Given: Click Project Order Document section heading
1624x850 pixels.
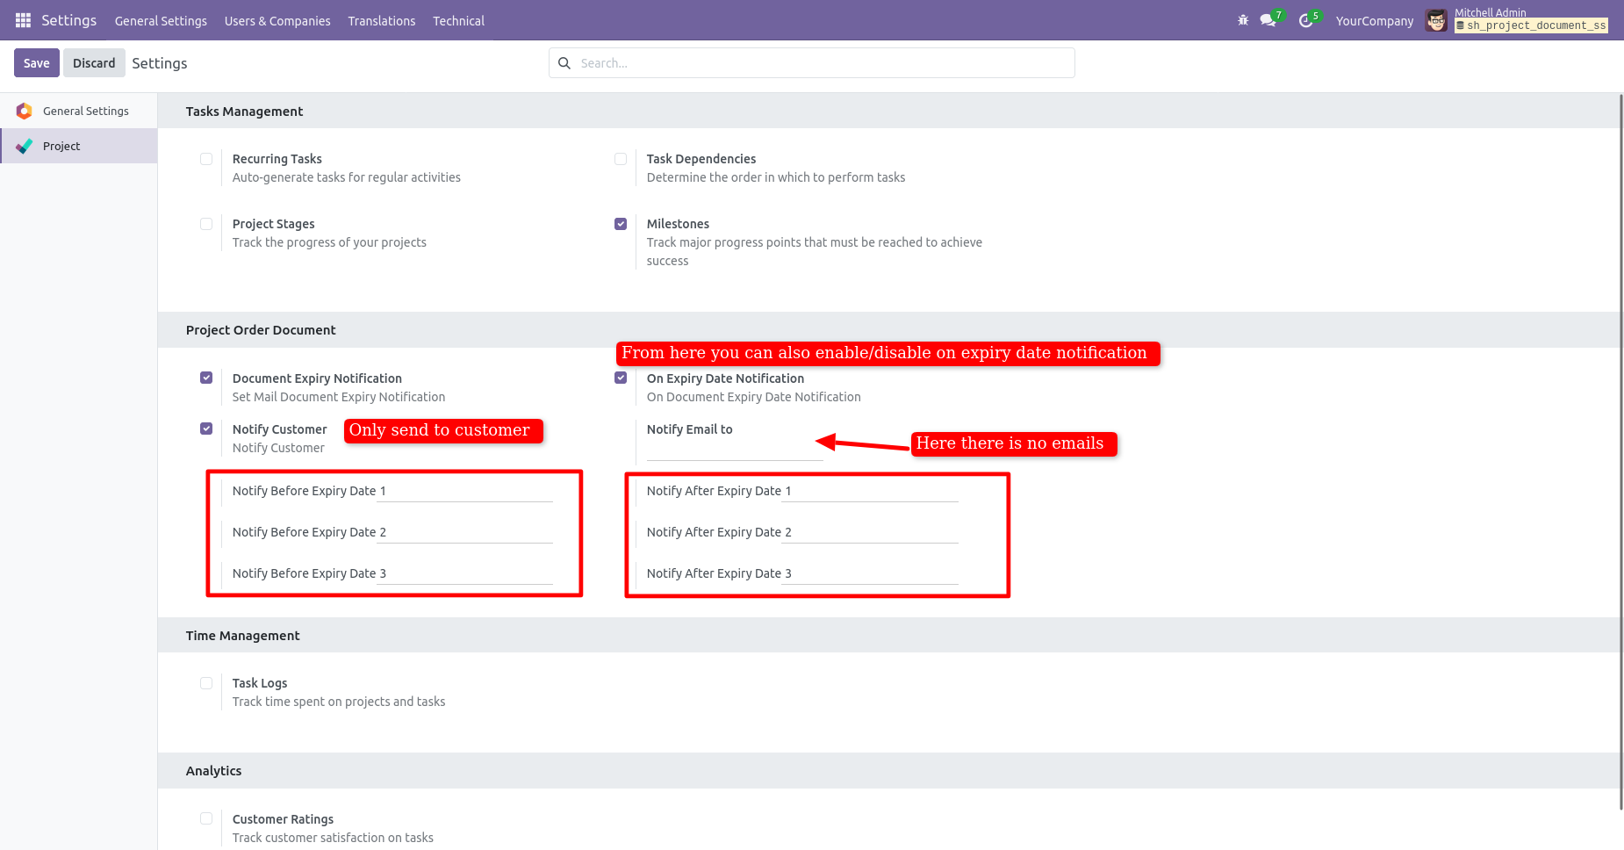Looking at the screenshot, I should [x=261, y=330].
